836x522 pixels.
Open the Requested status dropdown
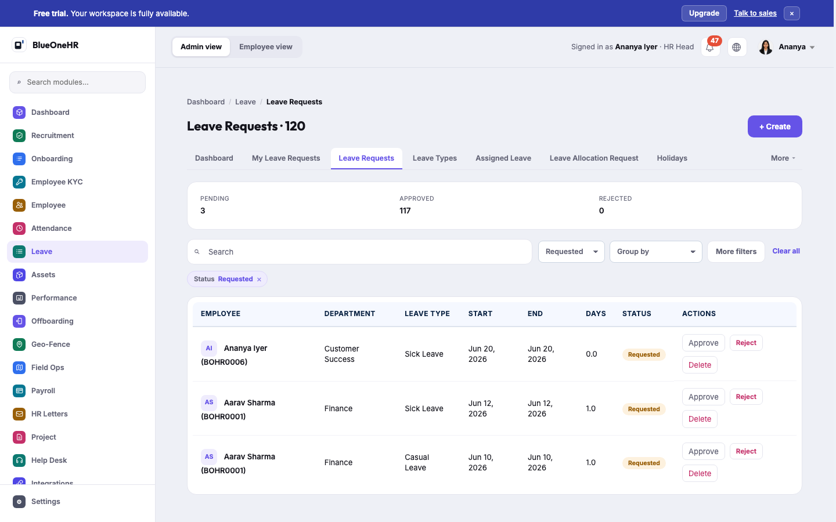click(571, 252)
